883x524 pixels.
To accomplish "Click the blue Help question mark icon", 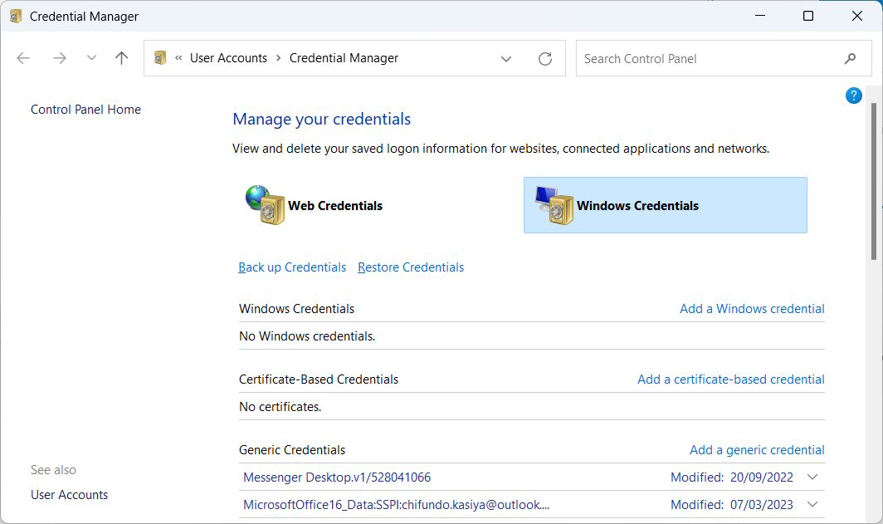I will [853, 95].
